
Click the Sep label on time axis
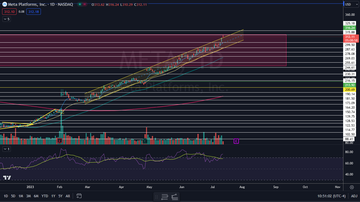pyautogui.click(x=276, y=187)
